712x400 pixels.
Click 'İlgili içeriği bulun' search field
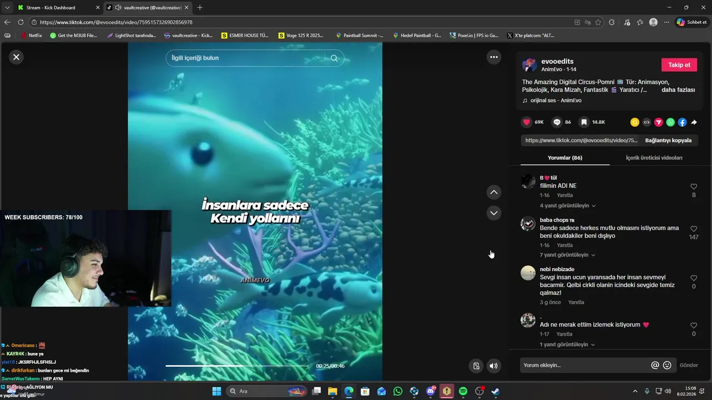[248, 58]
